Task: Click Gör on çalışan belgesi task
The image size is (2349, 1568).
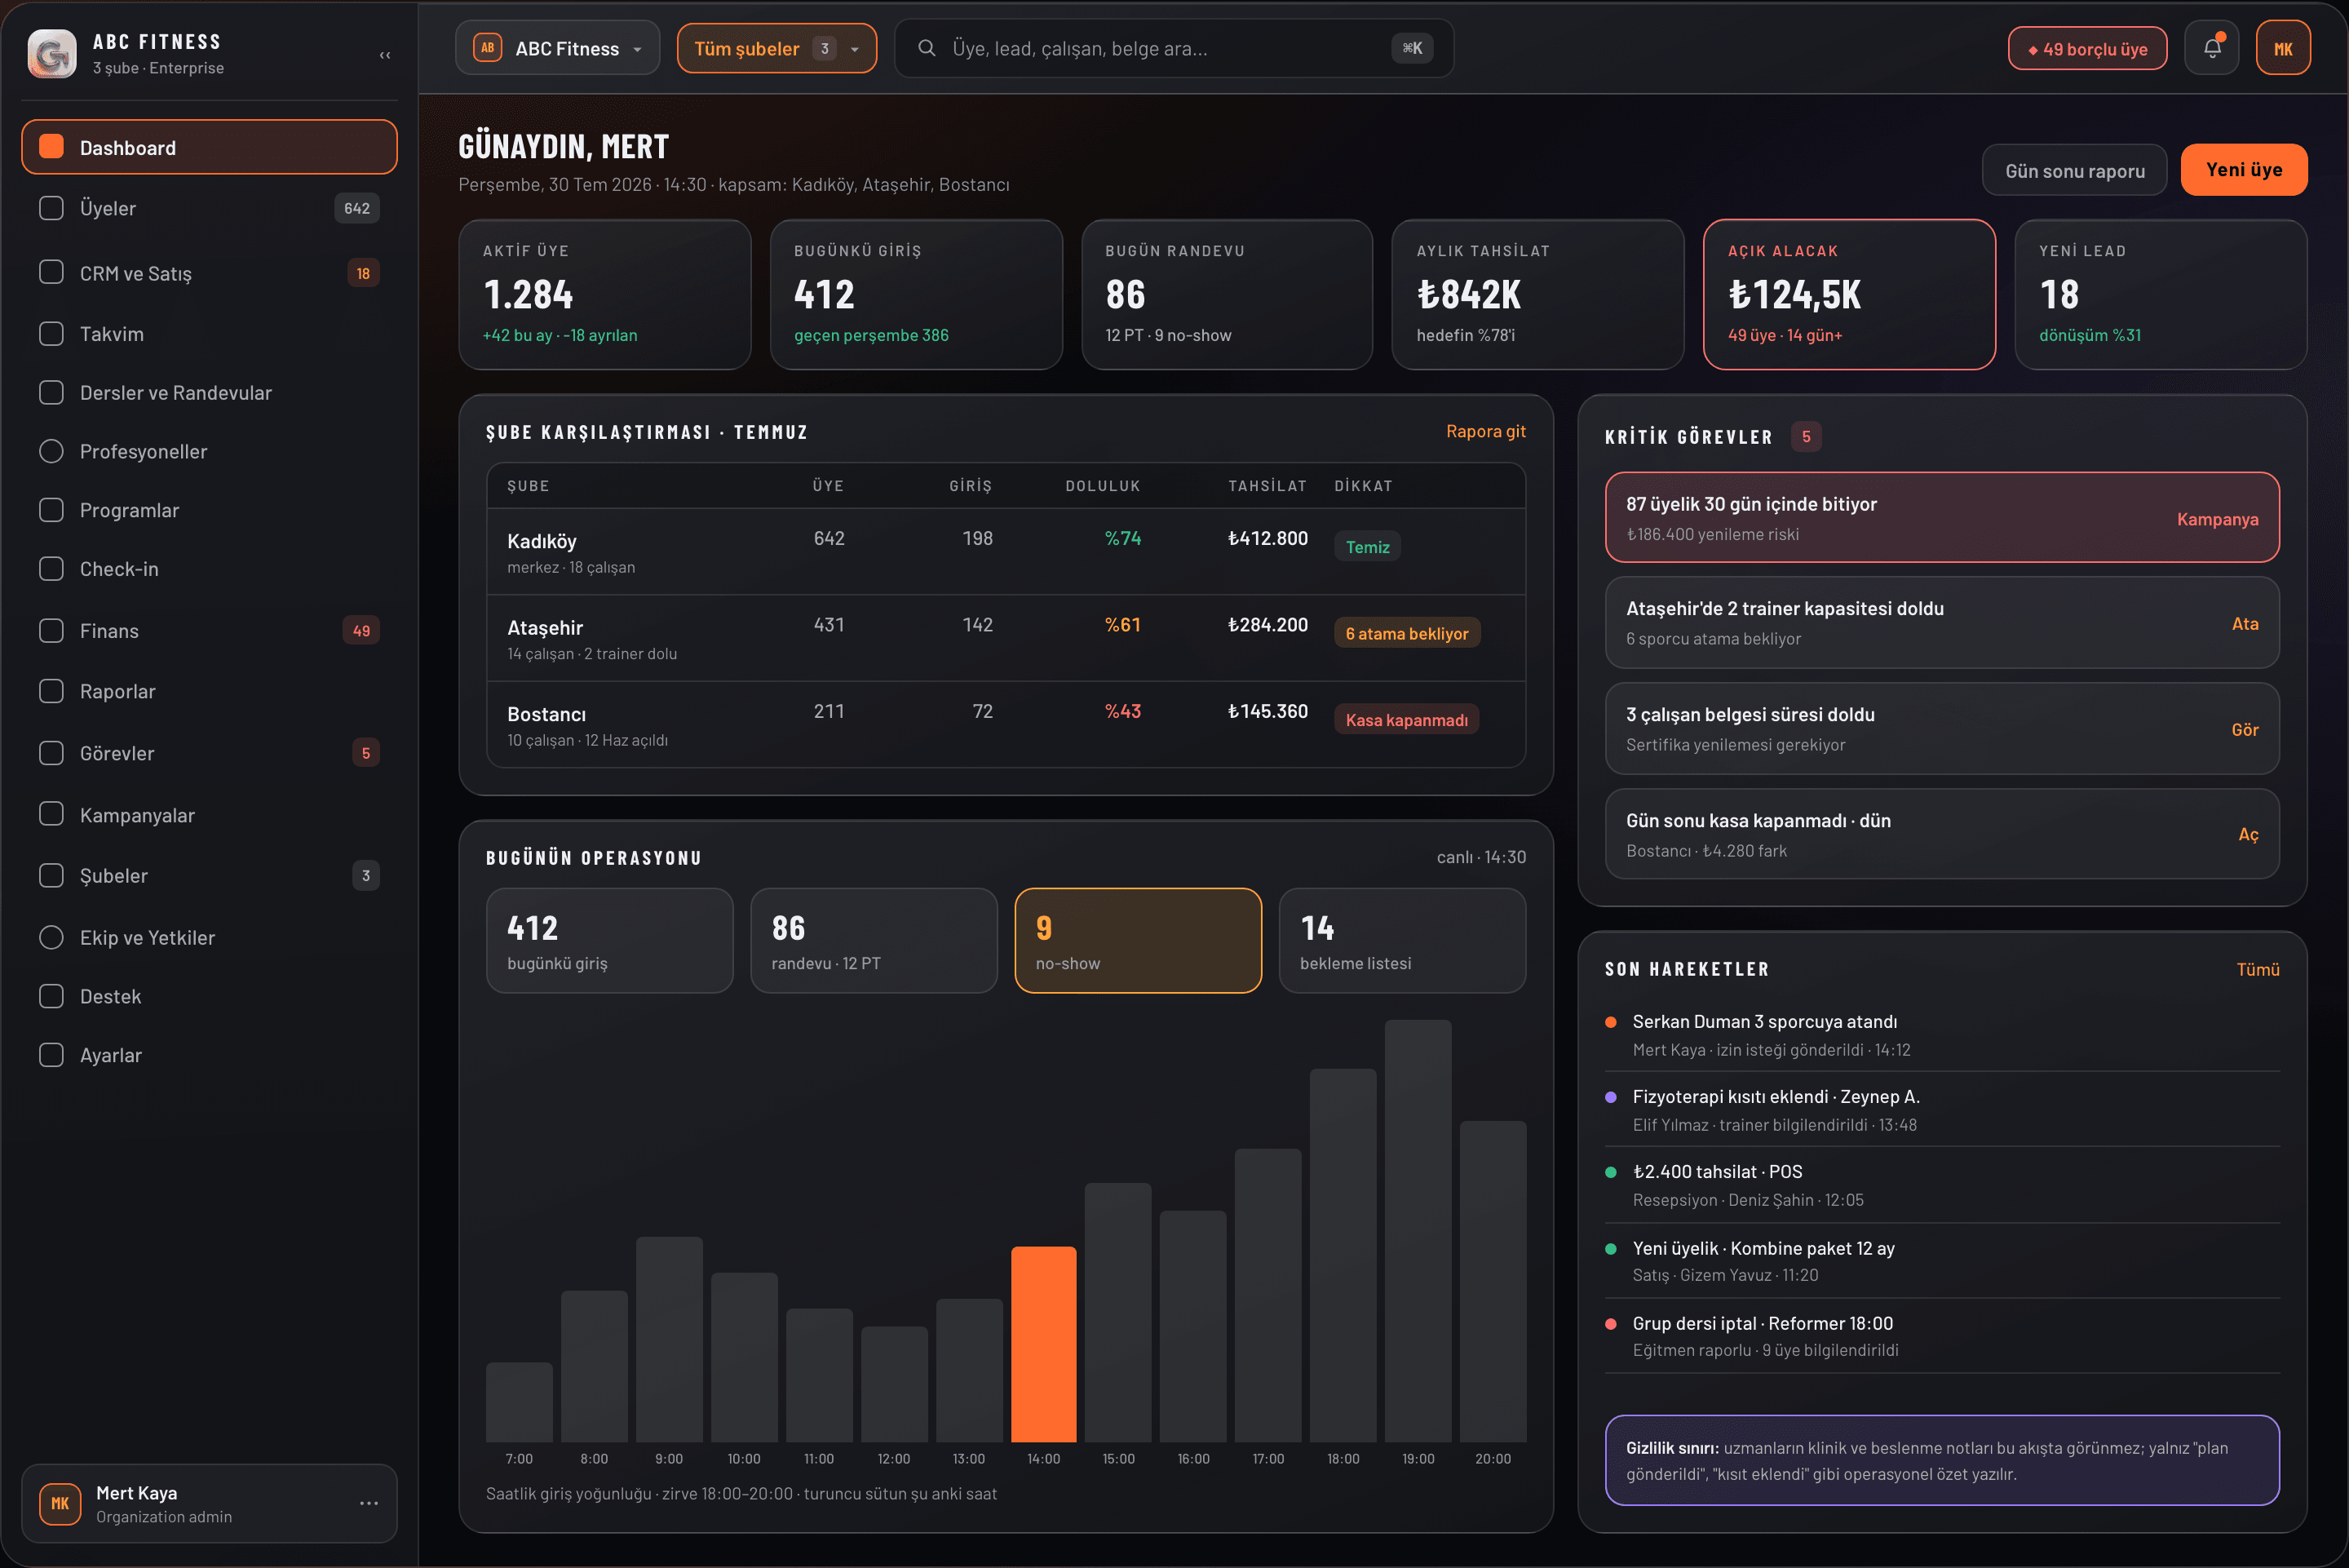Action: point(2245,729)
